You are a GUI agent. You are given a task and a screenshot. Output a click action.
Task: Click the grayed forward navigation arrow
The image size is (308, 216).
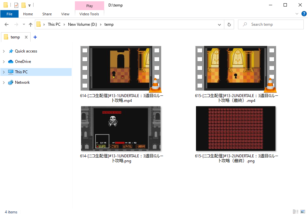pyautogui.click(x=15, y=24)
